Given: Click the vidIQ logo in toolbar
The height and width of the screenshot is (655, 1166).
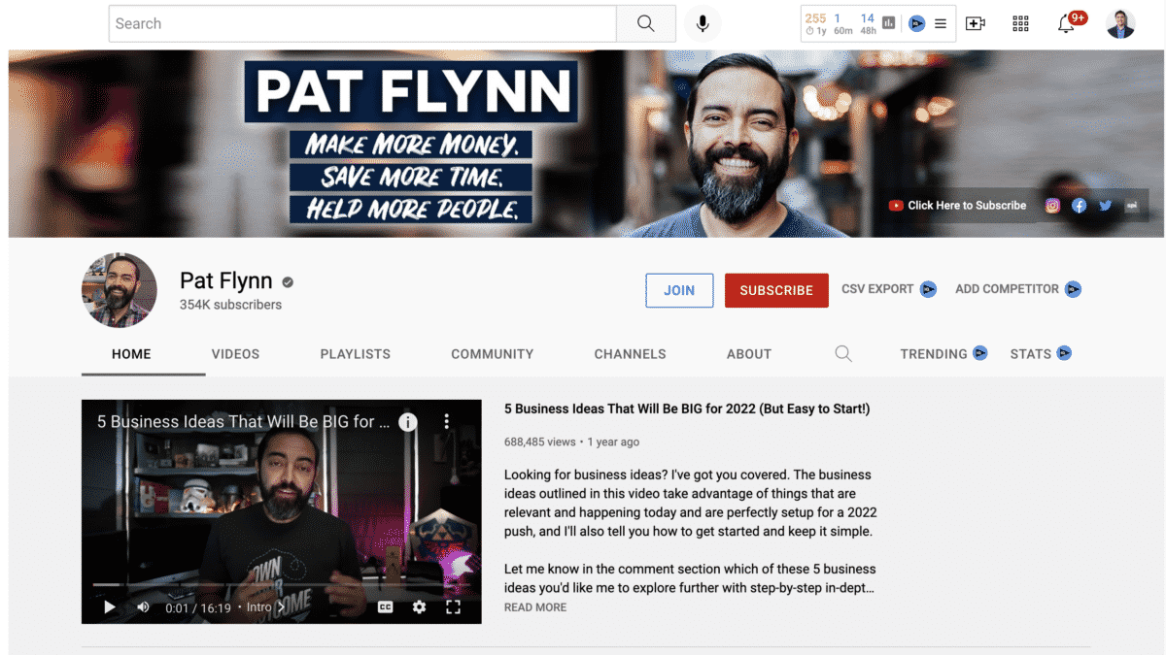Looking at the screenshot, I should point(916,23).
